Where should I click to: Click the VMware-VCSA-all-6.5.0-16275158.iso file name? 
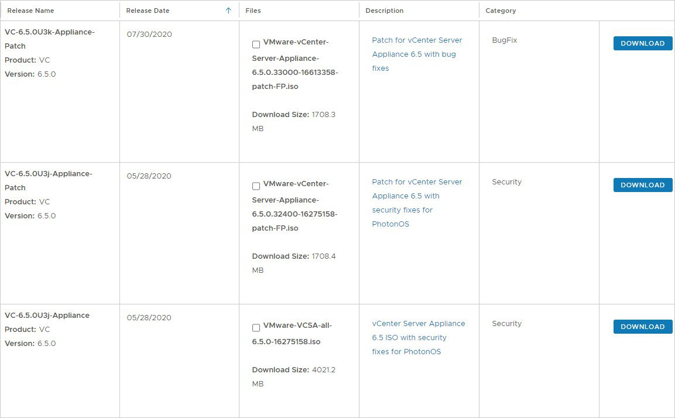[x=292, y=334]
